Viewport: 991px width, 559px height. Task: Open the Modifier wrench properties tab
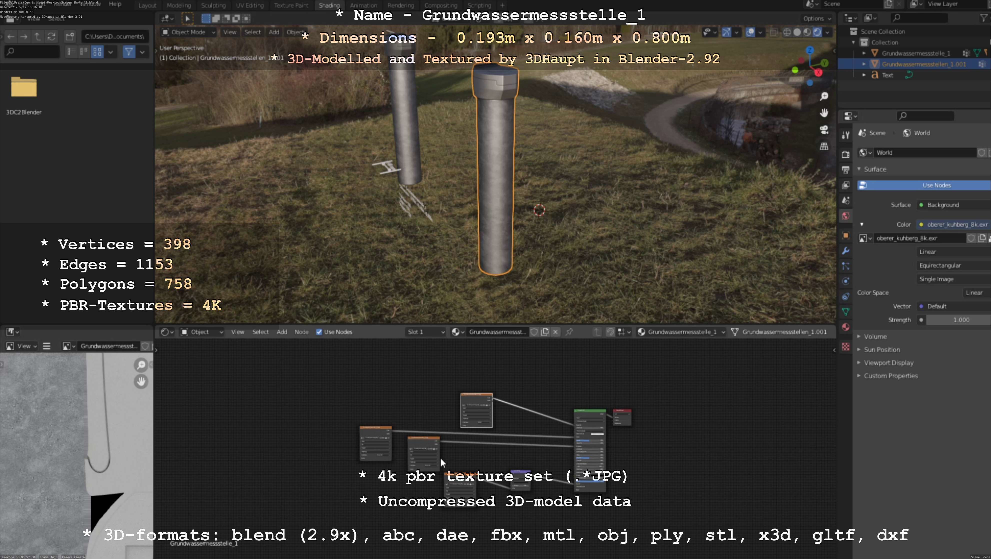845,251
